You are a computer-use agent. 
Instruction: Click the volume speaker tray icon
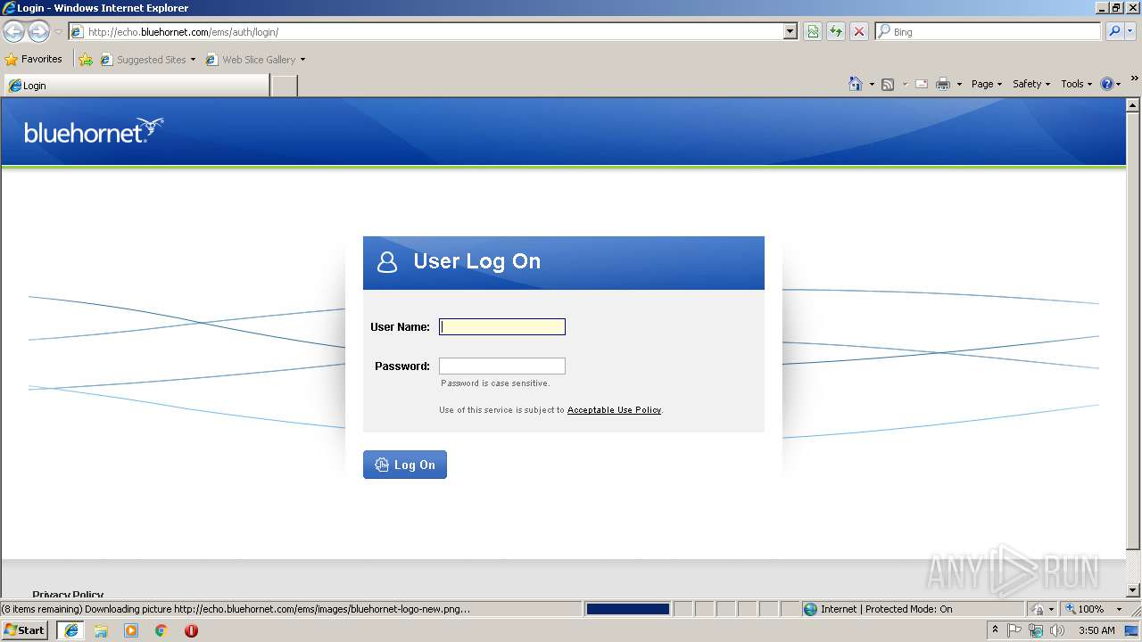click(x=1057, y=630)
